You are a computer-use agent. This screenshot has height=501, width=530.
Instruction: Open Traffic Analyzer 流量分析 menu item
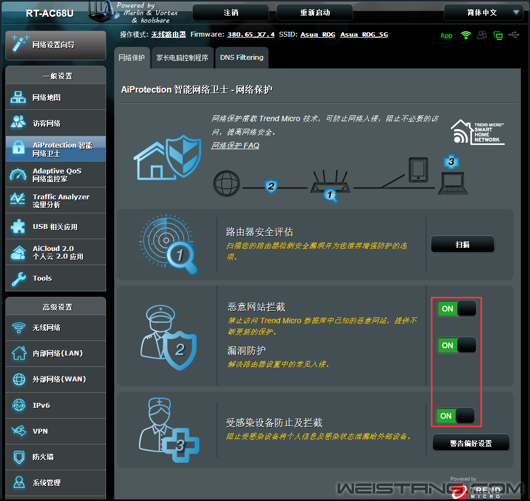(x=56, y=200)
